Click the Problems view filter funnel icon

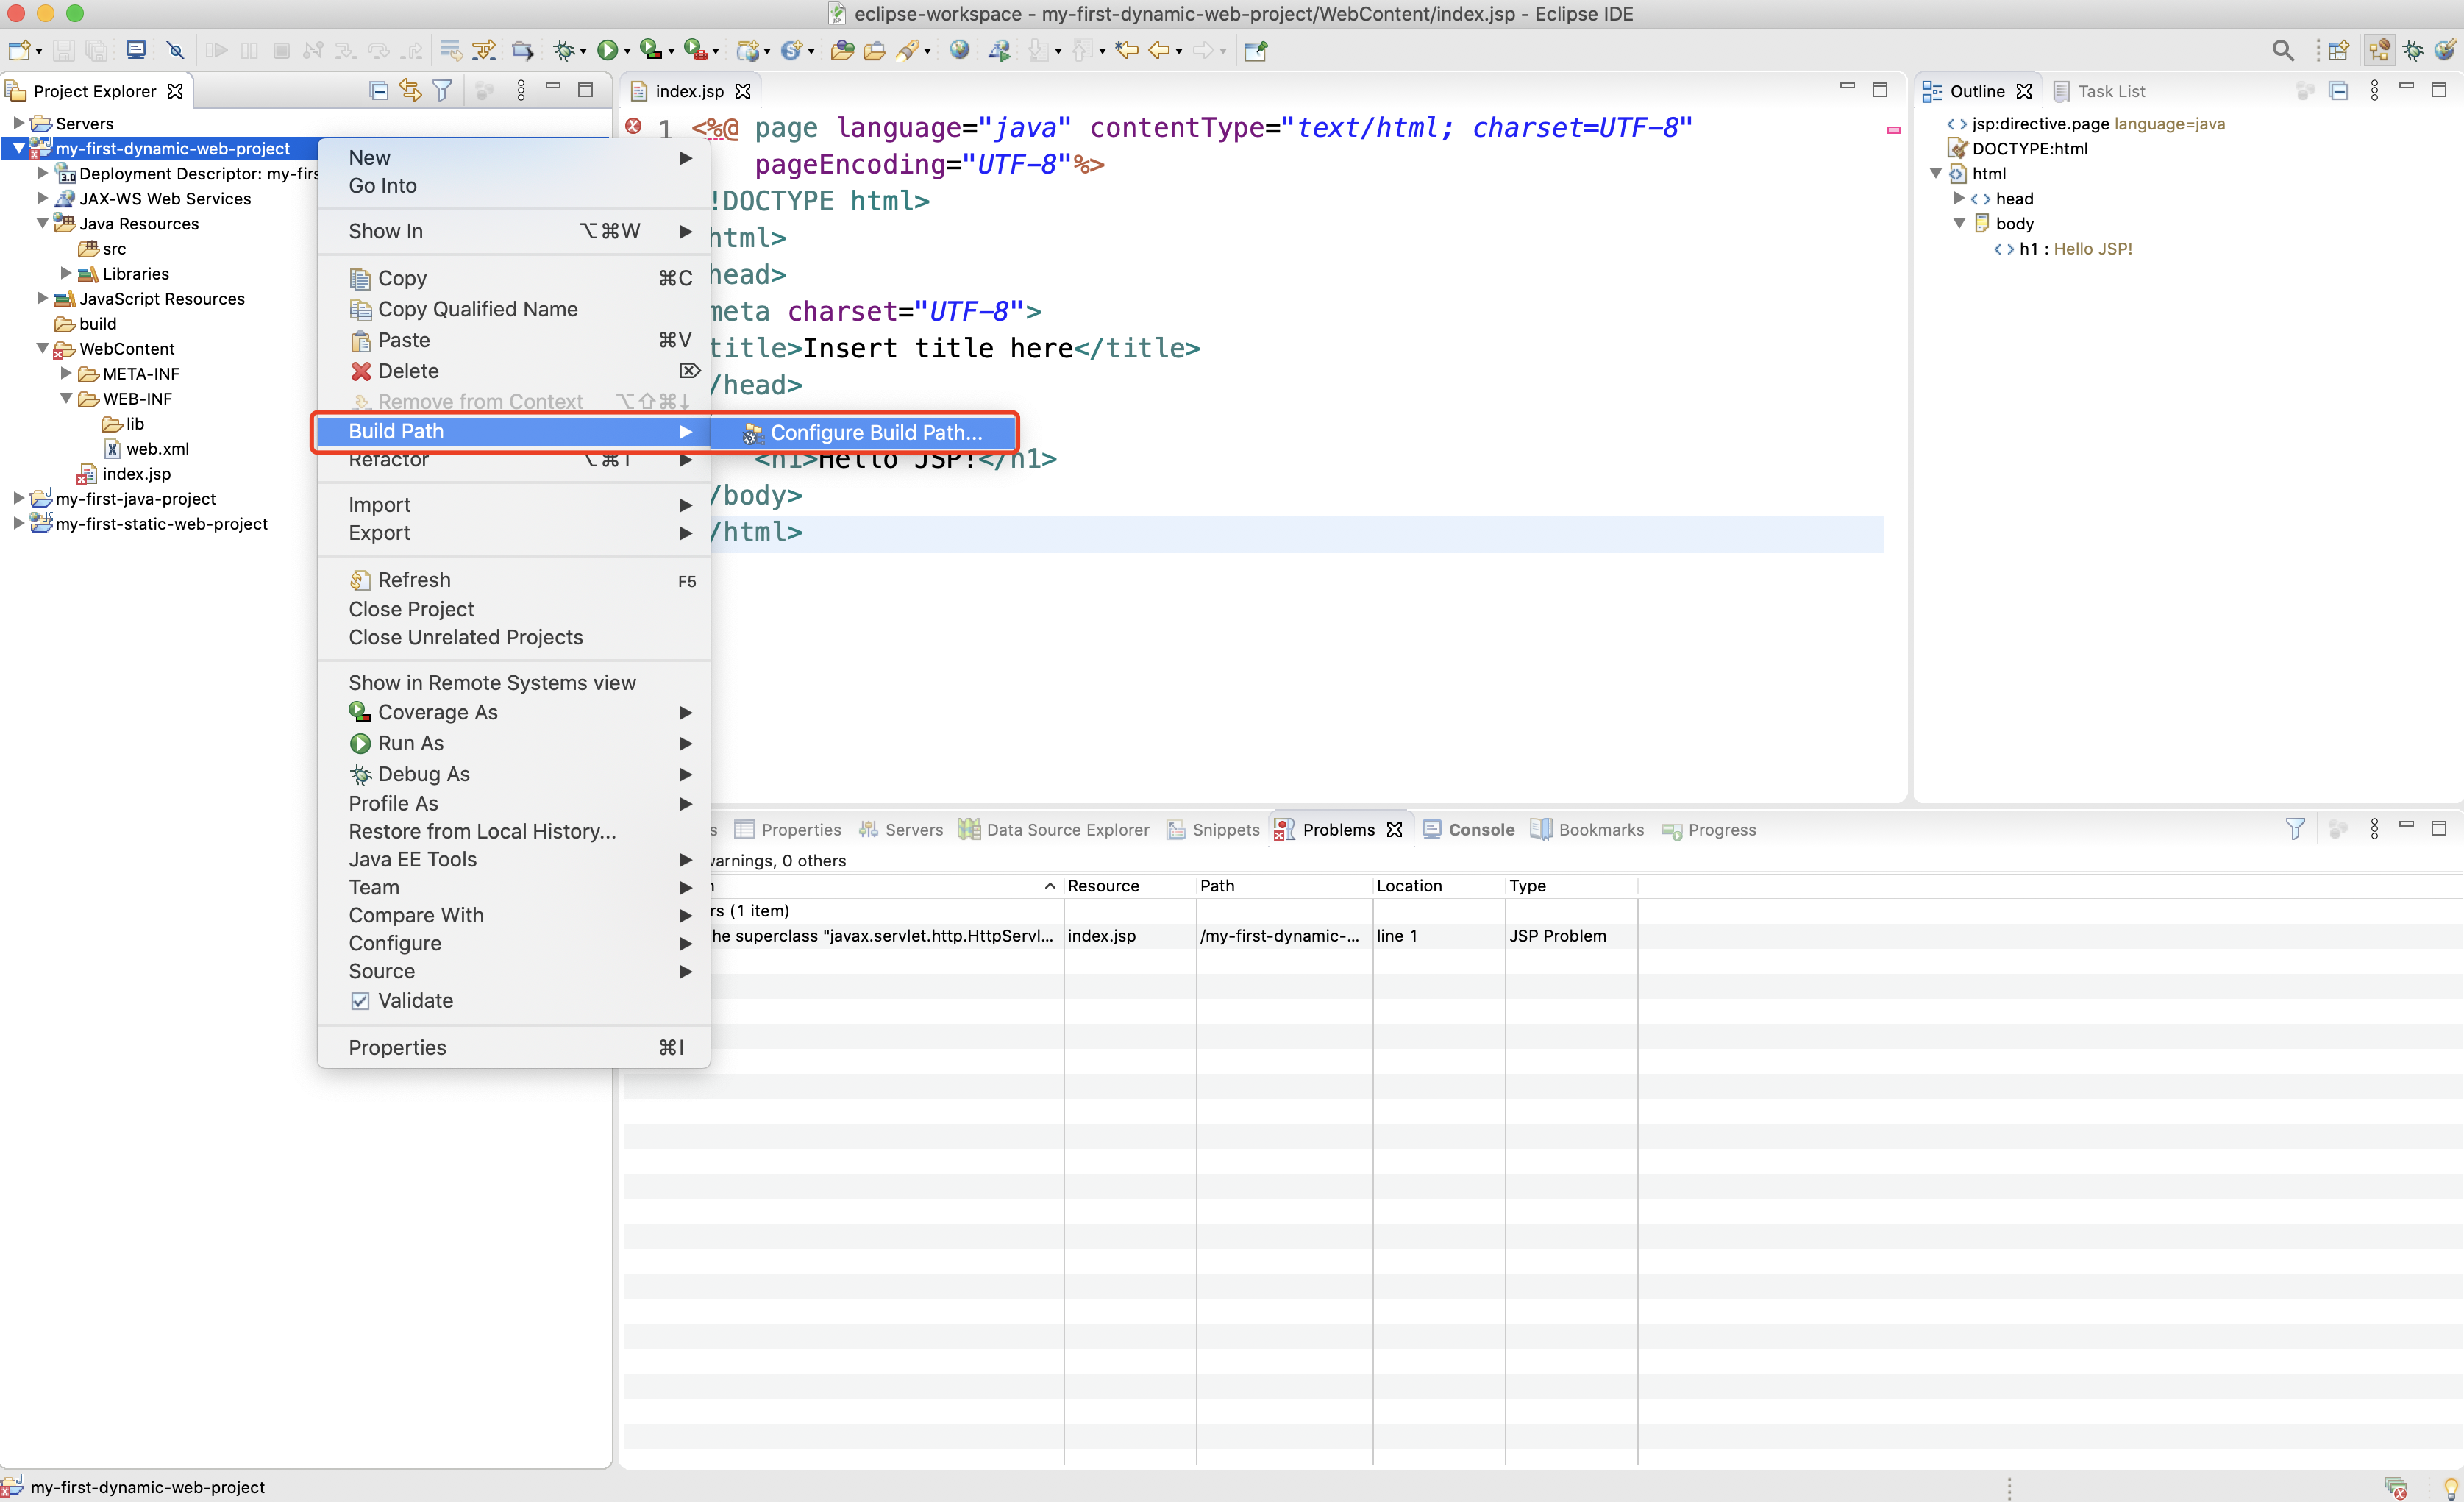point(2295,829)
